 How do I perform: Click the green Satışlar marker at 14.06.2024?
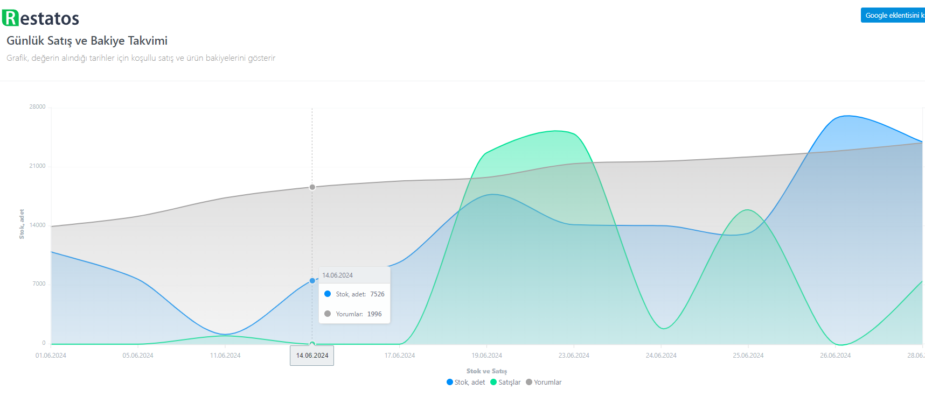point(312,344)
